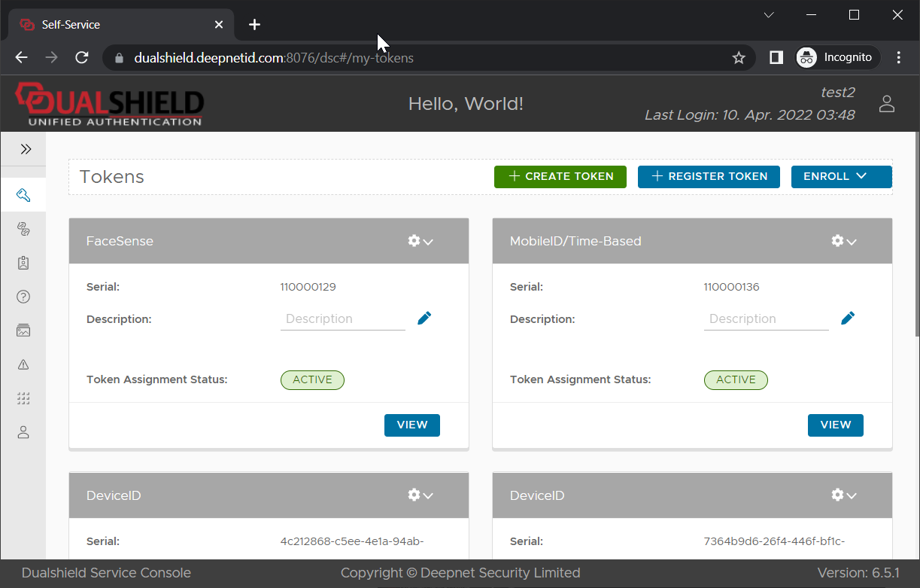Open the Enroll dropdown
The height and width of the screenshot is (588, 920).
[841, 176]
